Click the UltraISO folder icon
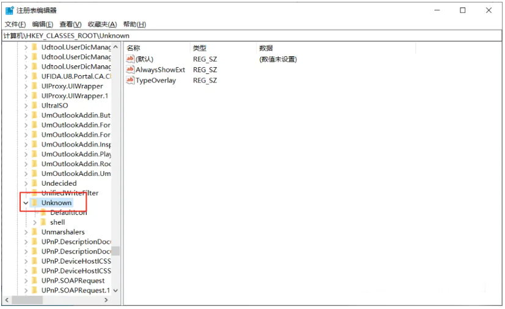This screenshot has width=505, height=309. tap(35, 106)
